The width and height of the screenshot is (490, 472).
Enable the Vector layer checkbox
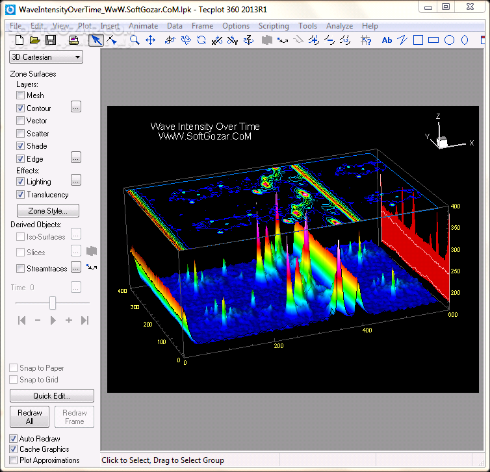[20, 121]
